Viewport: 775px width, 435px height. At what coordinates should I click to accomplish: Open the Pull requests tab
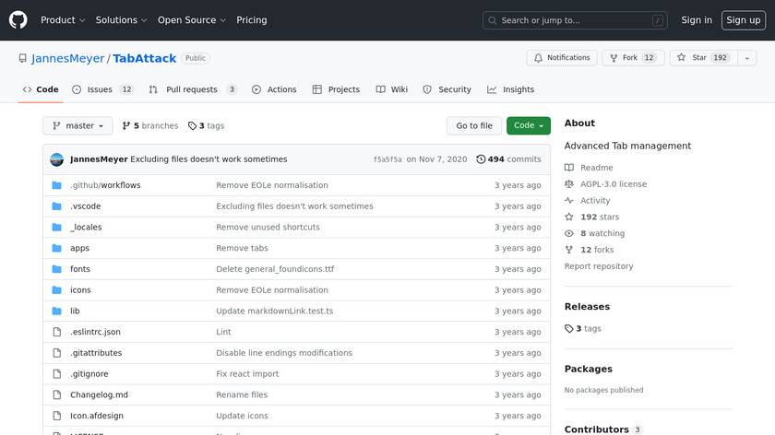[x=193, y=89]
